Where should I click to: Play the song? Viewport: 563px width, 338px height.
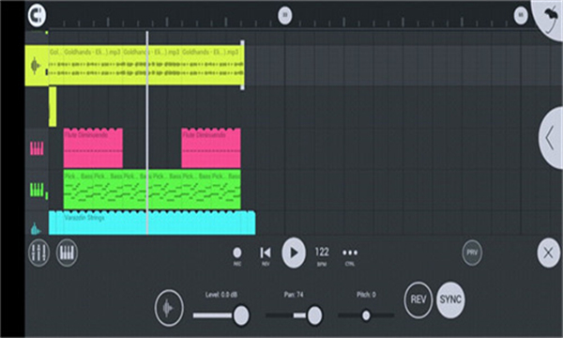[294, 253]
